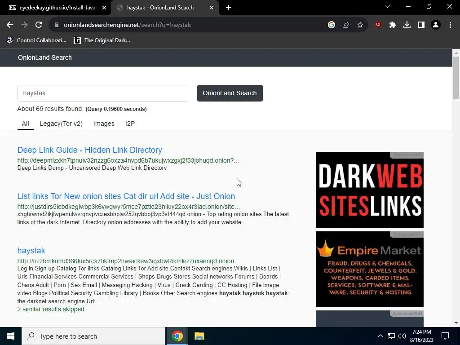This screenshot has width=460, height=345.
Task: Open the haystak result title
Action: pos(31,251)
